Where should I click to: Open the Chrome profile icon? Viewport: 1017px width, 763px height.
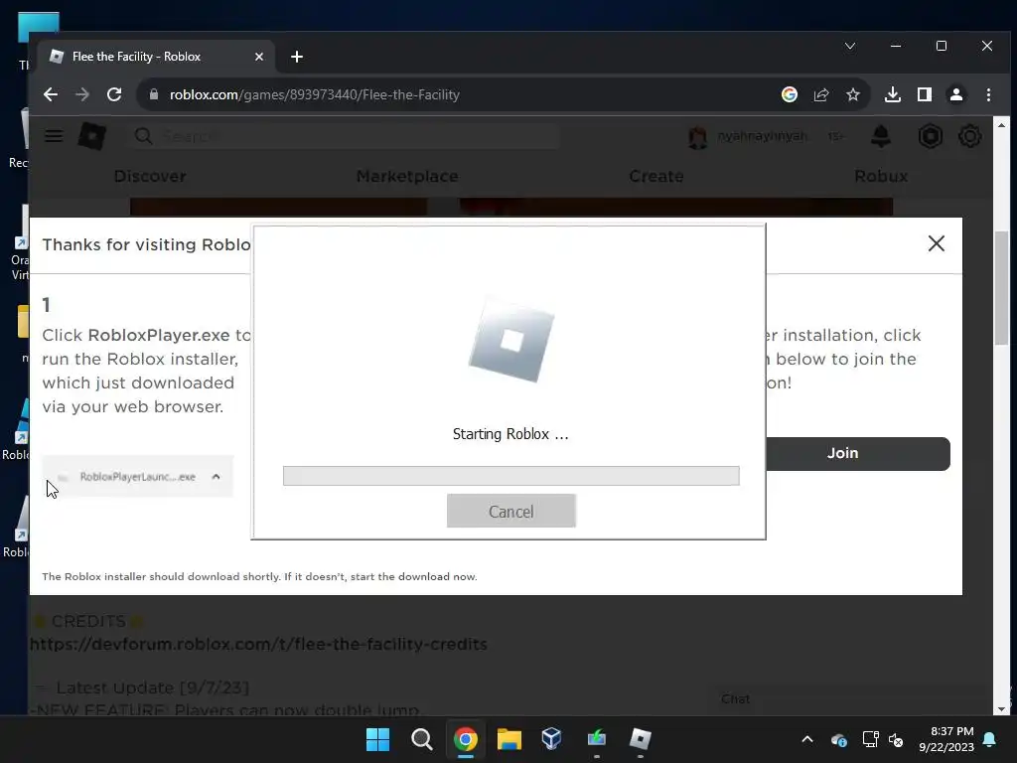pyautogui.click(x=956, y=94)
